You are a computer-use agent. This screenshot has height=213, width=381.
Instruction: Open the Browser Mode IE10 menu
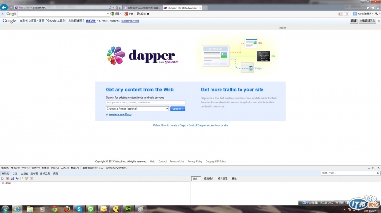pos(93,168)
